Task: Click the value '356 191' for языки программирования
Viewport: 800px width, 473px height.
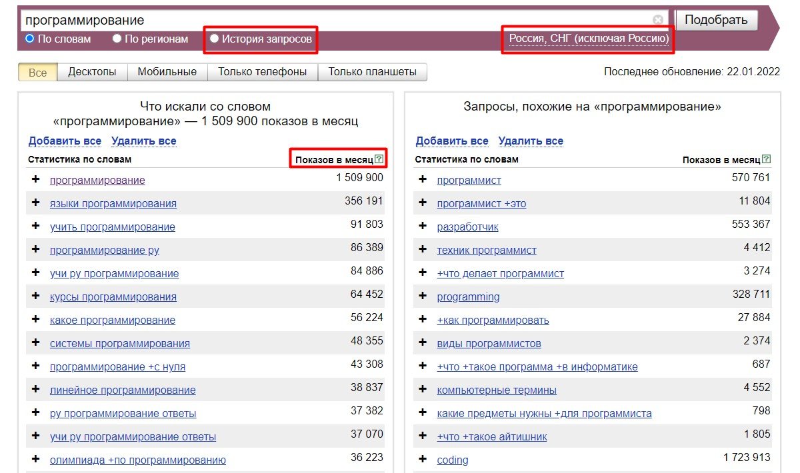Action: coord(364,201)
